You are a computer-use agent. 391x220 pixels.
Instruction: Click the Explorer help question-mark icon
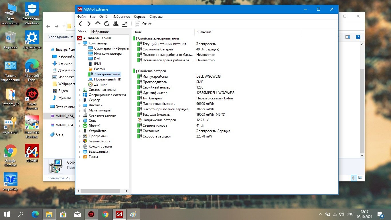[x=358, y=37]
